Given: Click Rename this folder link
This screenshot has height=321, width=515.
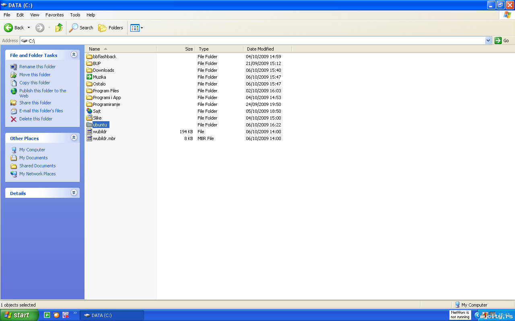Looking at the screenshot, I should coord(37,67).
